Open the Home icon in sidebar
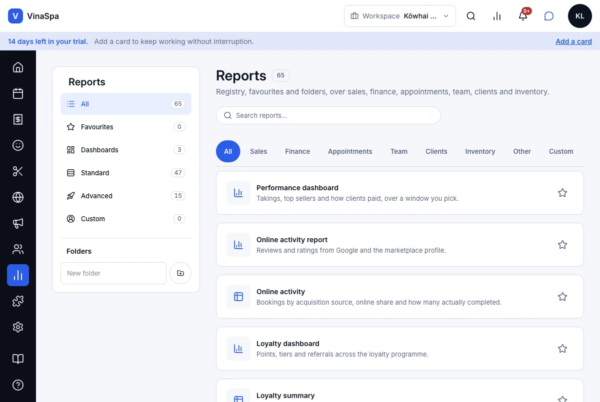 [18, 67]
